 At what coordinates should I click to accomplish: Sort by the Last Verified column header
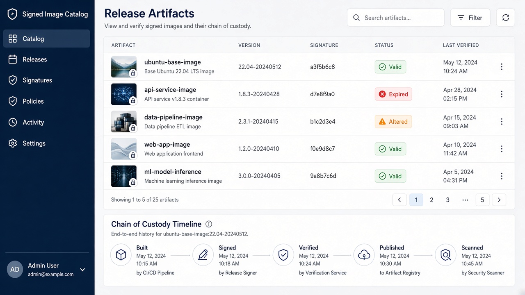461,45
